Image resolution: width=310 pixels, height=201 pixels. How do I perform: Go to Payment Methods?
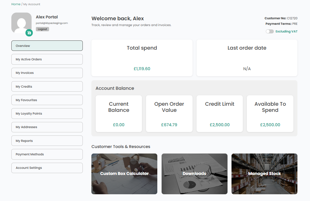pos(47,154)
